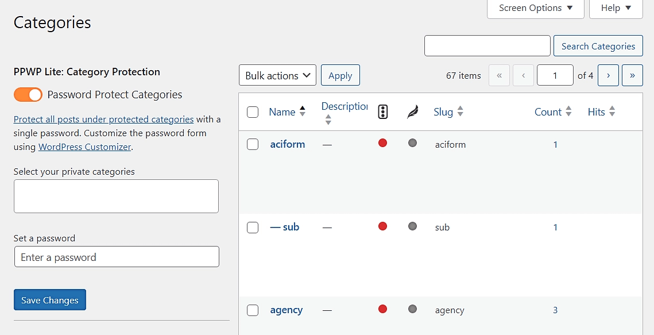This screenshot has height=335, width=654.
Task: Open the Bulk actions dropdown
Action: click(x=277, y=75)
